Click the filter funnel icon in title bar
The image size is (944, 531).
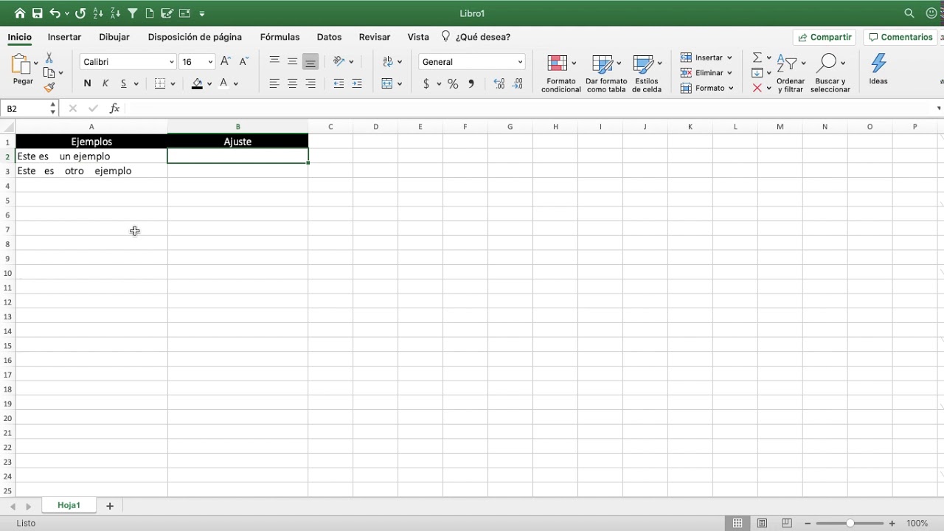[x=133, y=13]
